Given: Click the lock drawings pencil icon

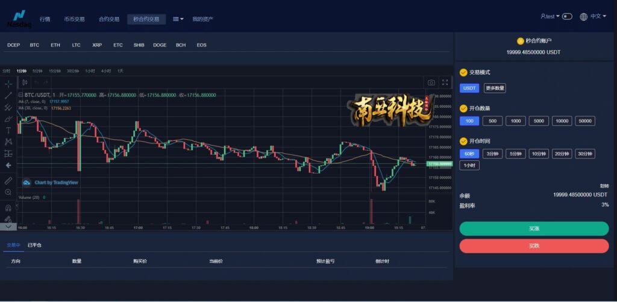Looking at the screenshot, I should pyautogui.click(x=8, y=219).
